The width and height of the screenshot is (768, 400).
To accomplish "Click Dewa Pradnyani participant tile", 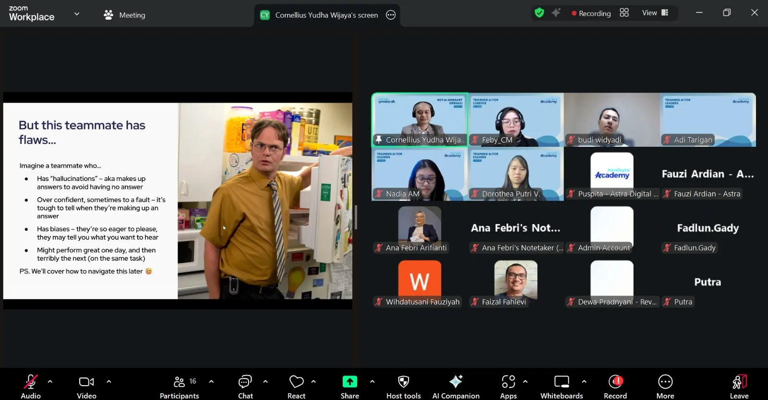I will [x=612, y=282].
